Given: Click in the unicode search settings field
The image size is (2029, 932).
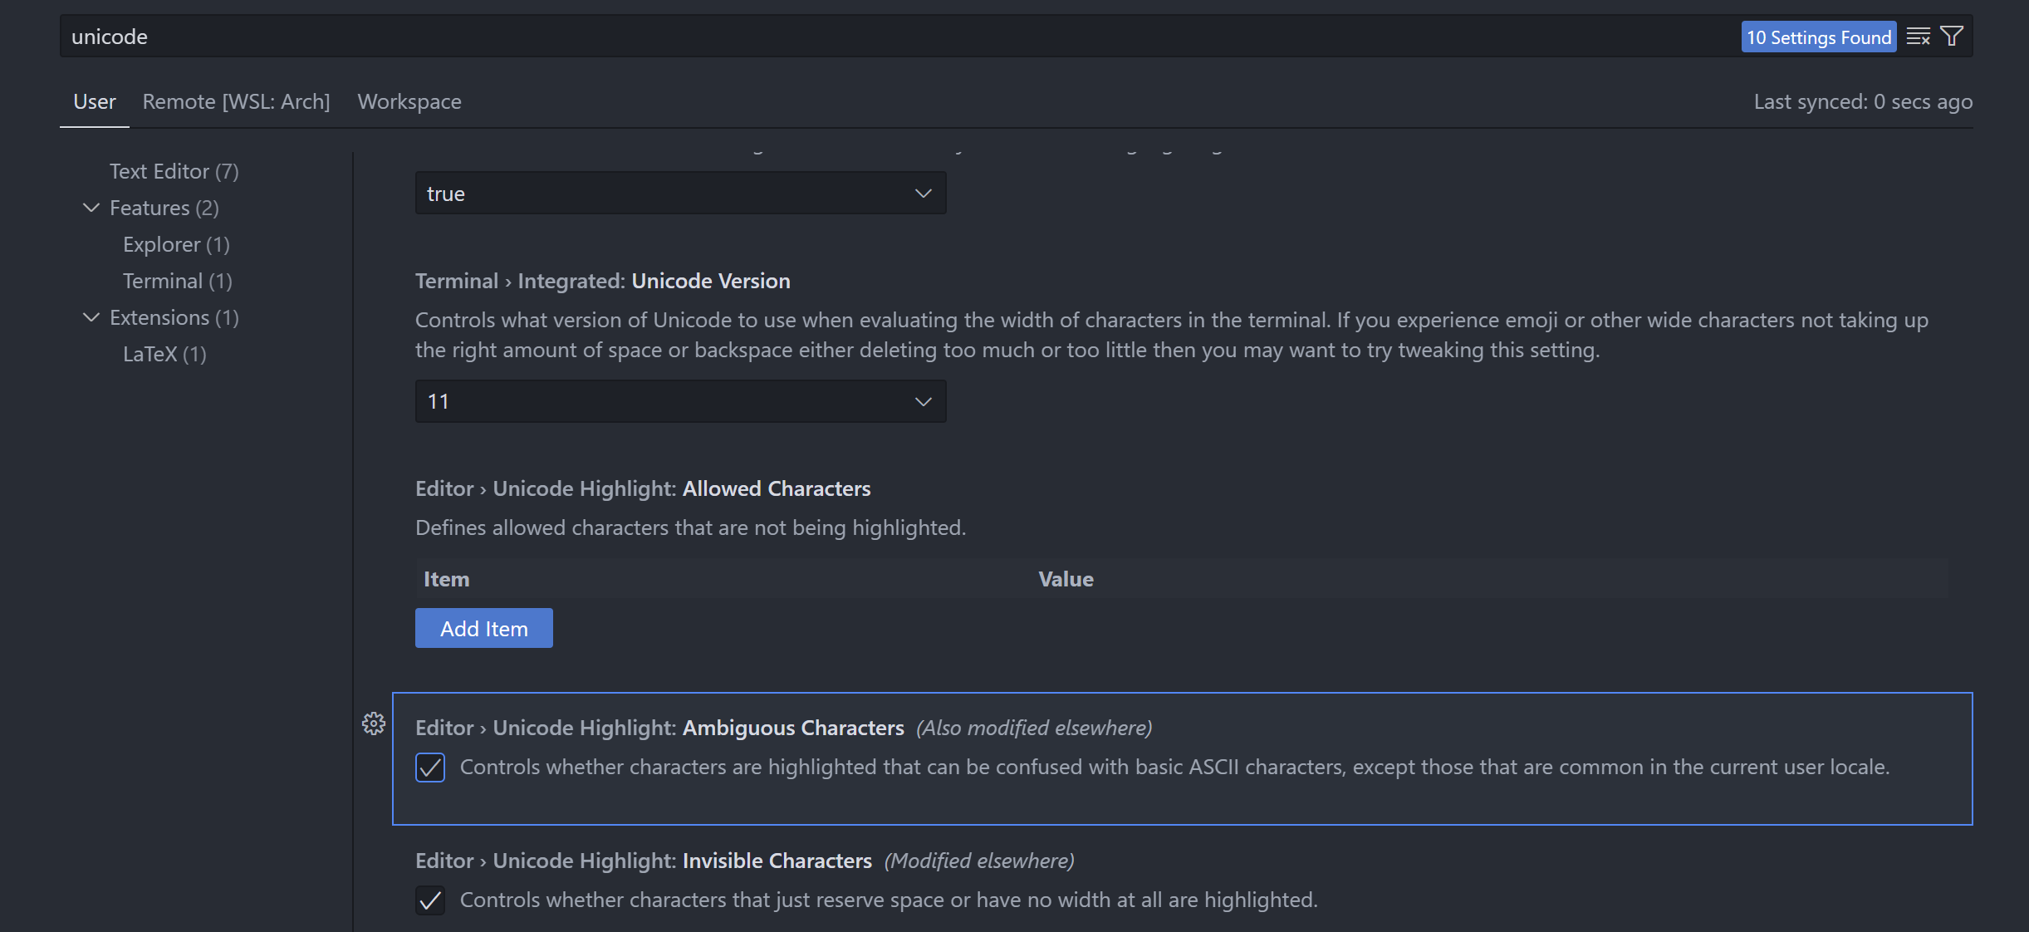Looking at the screenshot, I should pyautogui.click(x=831, y=37).
